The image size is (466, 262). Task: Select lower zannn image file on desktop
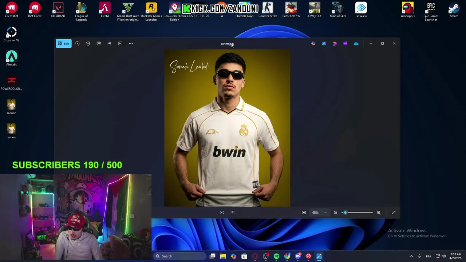tap(11, 131)
